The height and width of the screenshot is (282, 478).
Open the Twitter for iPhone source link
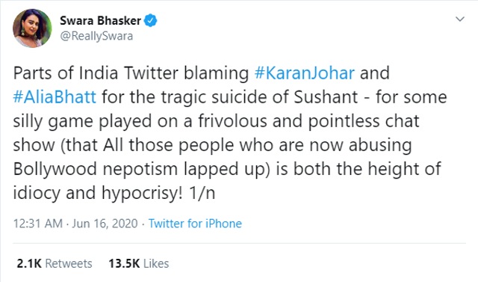(x=195, y=224)
